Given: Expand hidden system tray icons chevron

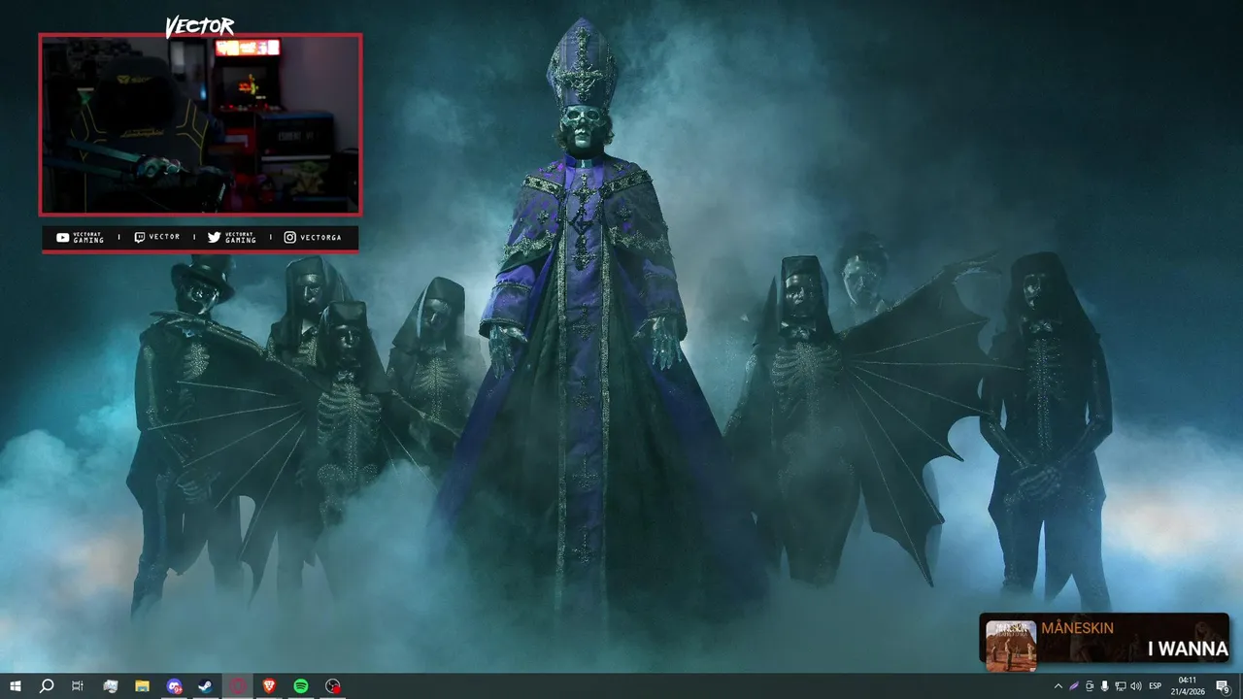Looking at the screenshot, I should point(1058,686).
